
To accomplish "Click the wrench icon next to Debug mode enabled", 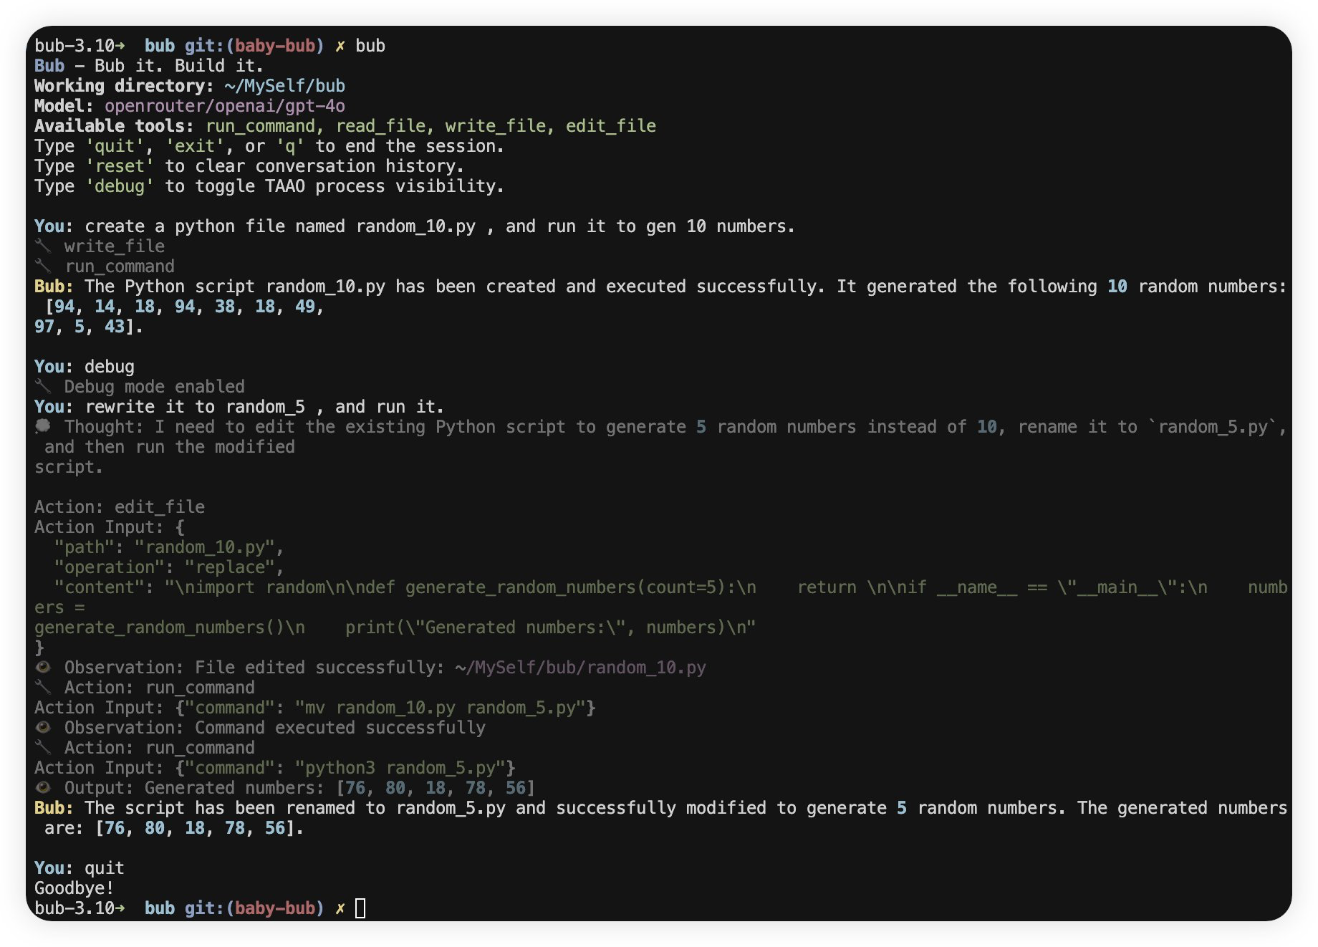I will (43, 387).
